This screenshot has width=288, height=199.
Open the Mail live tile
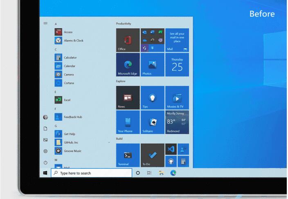[x=177, y=40]
